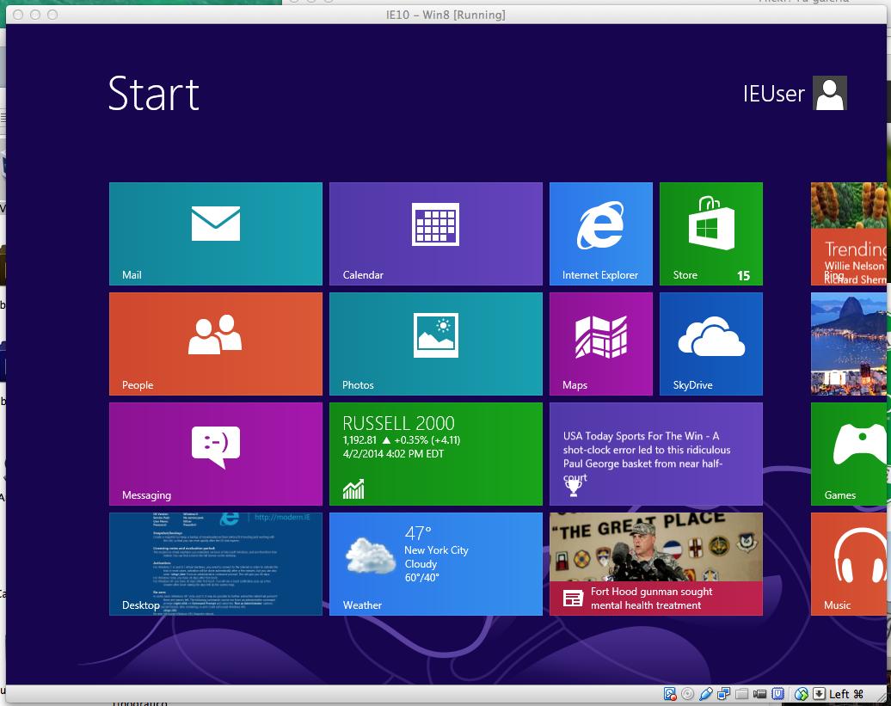Viewport: 891px width, 706px height.
Task: Open the Desktop tile thumbnail
Action: [216, 563]
